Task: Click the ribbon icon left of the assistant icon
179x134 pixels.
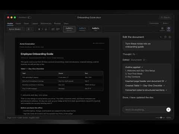Action: 162,29
